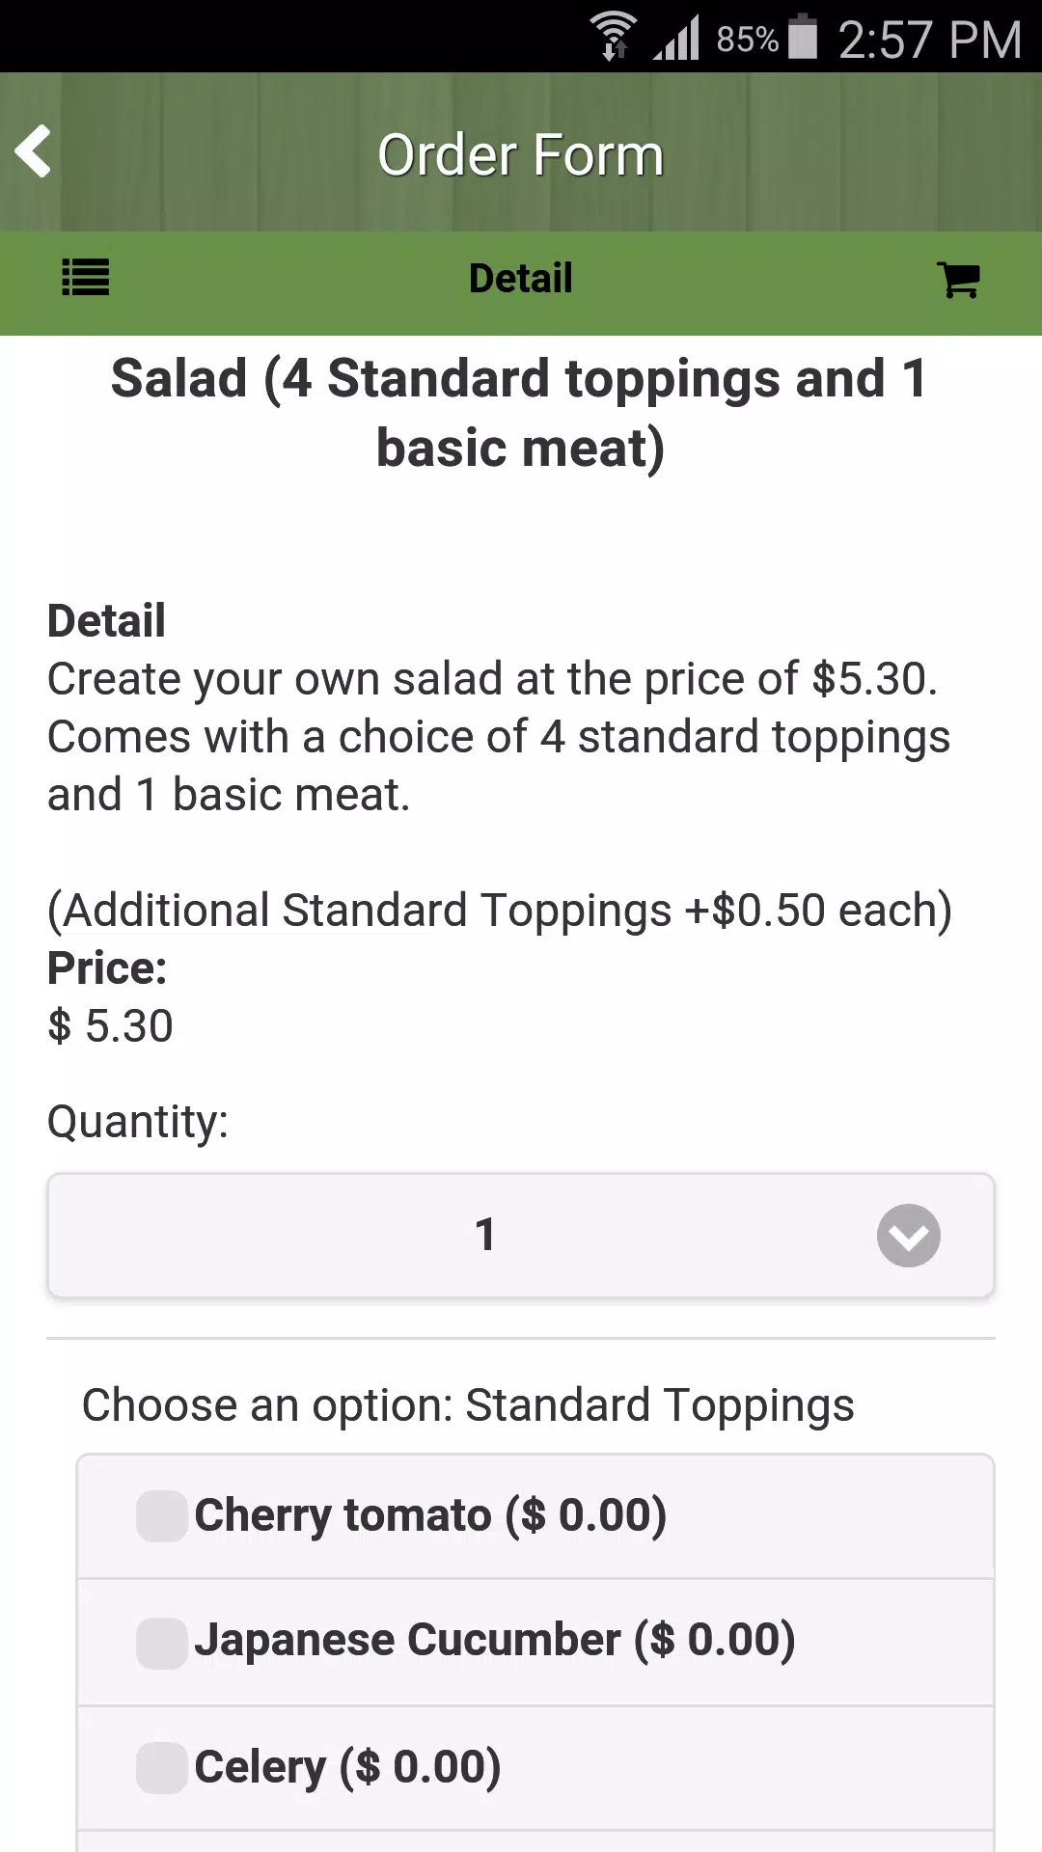This screenshot has height=1852, width=1042.
Task: Tap the price value $ 5.30
Action: point(110,1025)
